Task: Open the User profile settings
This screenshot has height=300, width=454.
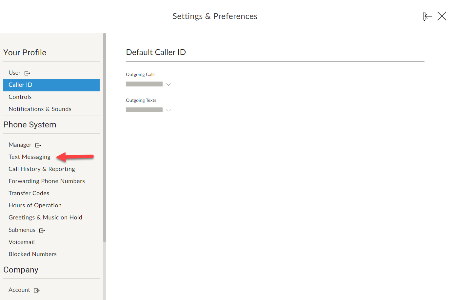Action: pos(15,73)
